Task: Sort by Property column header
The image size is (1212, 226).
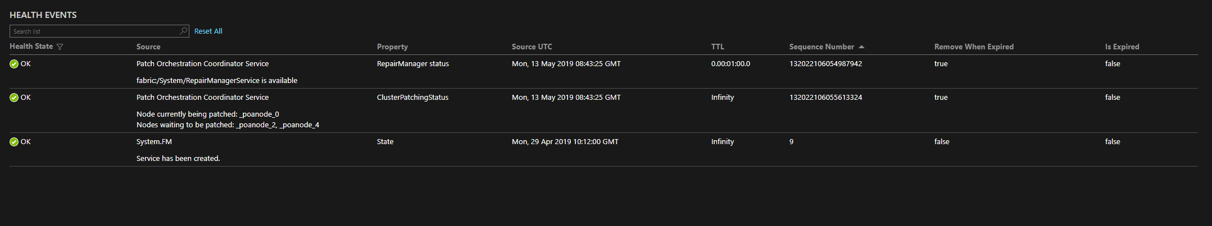Action: 392,47
